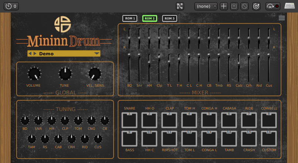The width and height of the screenshot is (298, 163).
Task: Click the global VOLUME knob
Action: tap(34, 74)
